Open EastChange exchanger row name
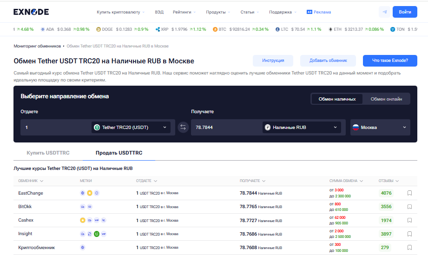Image resolution: width=428 pixels, height=257 pixels. click(x=31, y=193)
